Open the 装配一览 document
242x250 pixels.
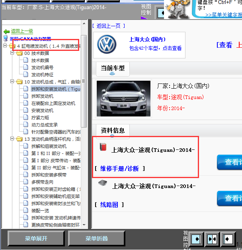40,211
